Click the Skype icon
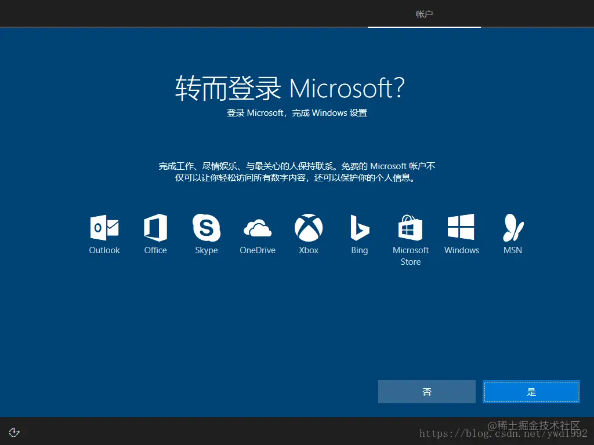Image resolution: width=594 pixels, height=445 pixels. point(207,227)
